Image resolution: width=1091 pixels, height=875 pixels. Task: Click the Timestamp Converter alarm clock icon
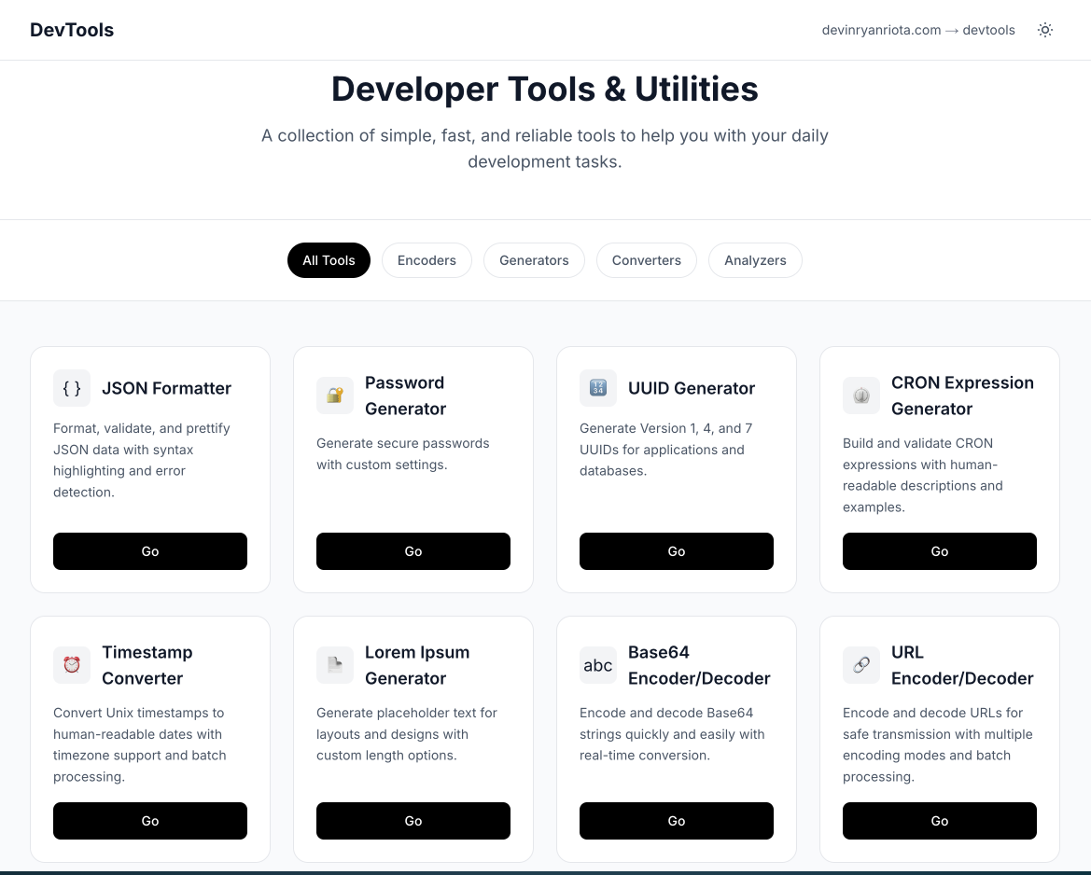click(x=72, y=665)
